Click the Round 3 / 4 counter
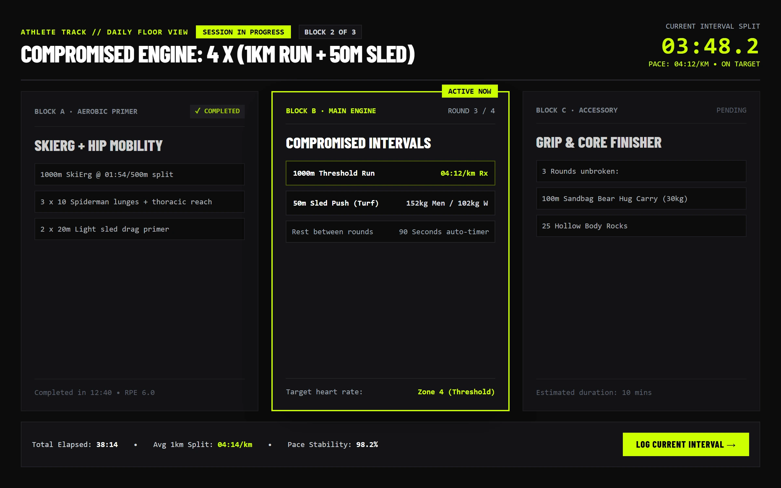The height and width of the screenshot is (488, 781). [x=471, y=111]
